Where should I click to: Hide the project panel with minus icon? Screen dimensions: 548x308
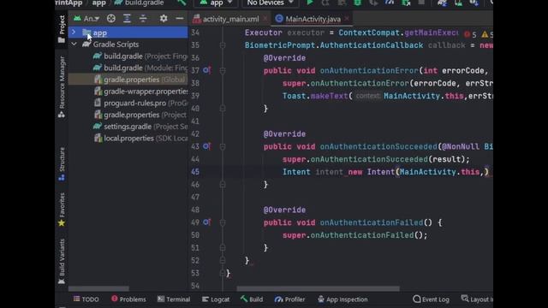click(x=180, y=19)
